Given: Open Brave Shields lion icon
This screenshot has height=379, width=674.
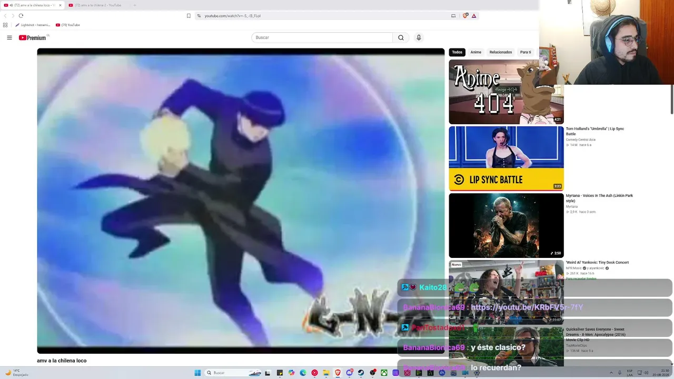Looking at the screenshot, I should click(465, 16).
